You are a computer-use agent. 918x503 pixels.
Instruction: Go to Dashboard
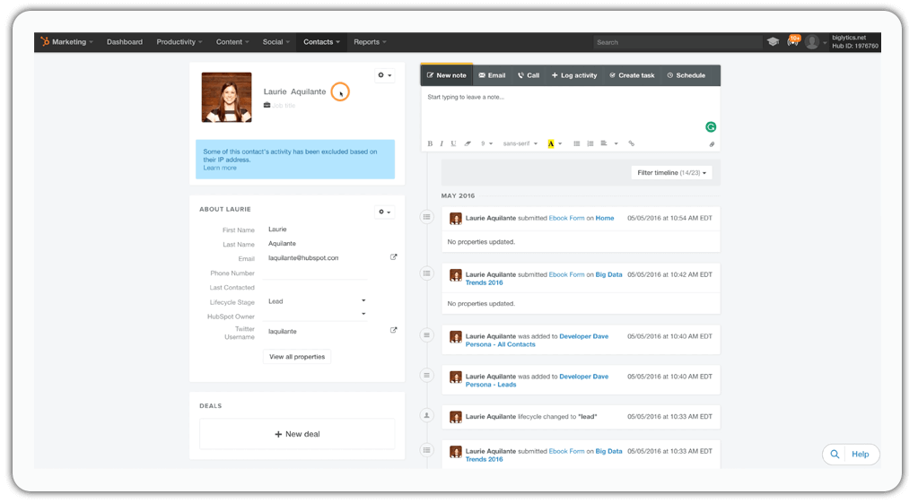click(x=125, y=41)
